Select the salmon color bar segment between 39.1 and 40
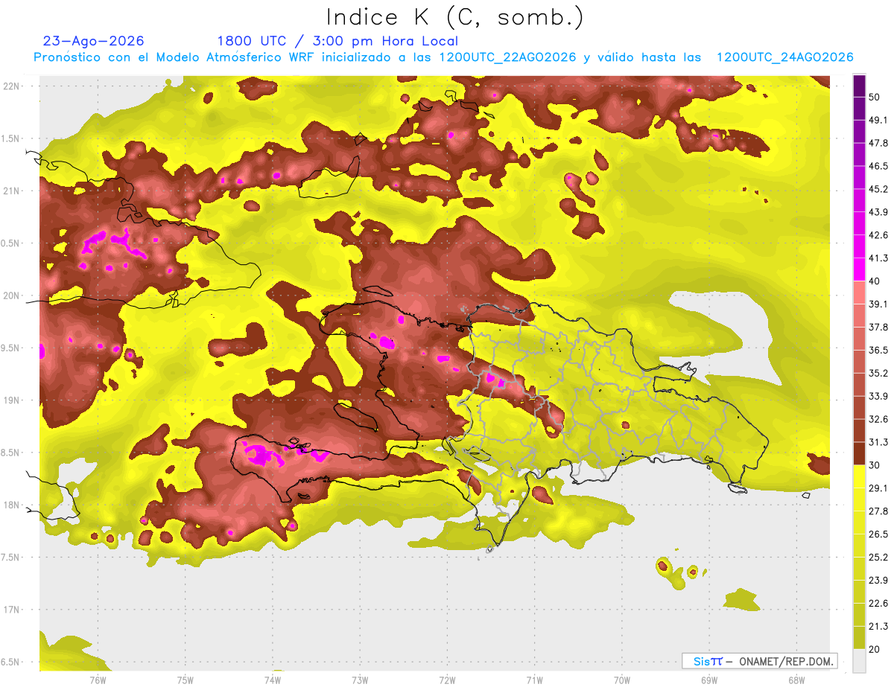Screen dimensions: 894x690 coord(859,293)
